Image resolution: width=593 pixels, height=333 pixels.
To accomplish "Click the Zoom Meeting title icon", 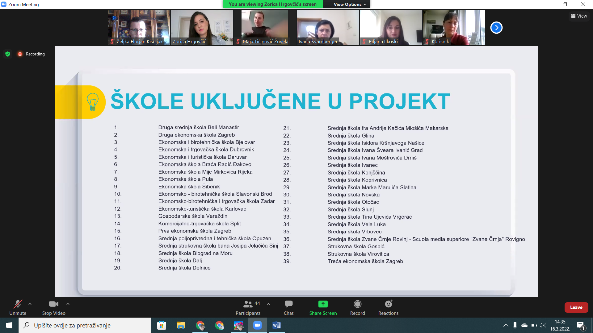I will click(4, 4).
